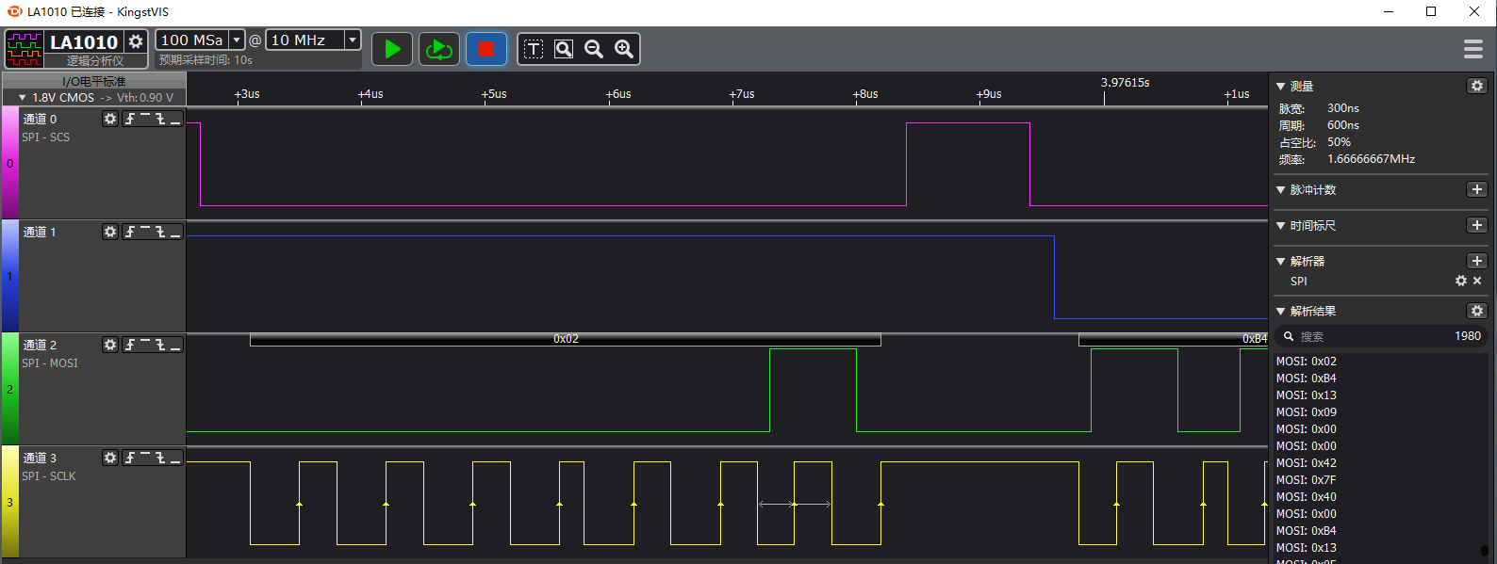Select first result MOSI: 0x02
Viewport: 1497px width, 564px height.
pyautogui.click(x=1307, y=362)
